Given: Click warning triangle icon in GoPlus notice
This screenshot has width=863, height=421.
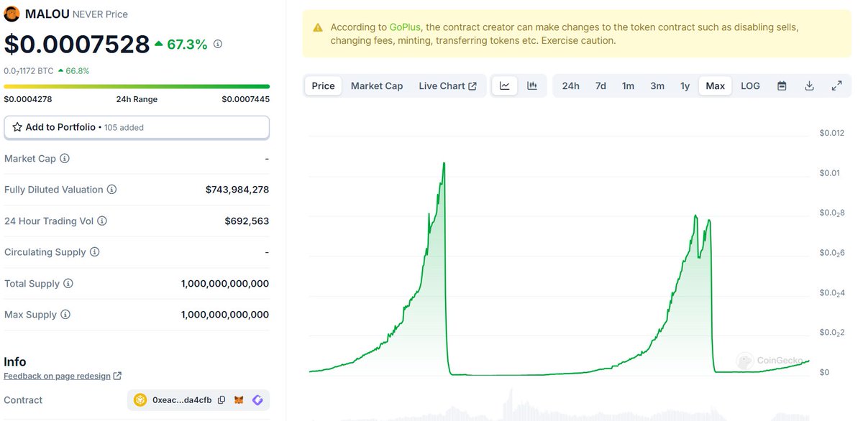Looking at the screenshot, I should (x=318, y=27).
